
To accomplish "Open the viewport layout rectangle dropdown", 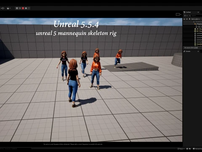I will coord(178,14).
